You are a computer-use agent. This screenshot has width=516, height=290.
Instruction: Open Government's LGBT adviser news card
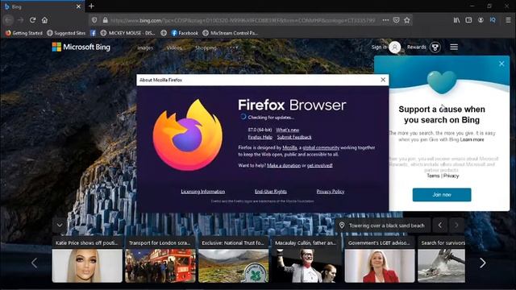pos(380,259)
